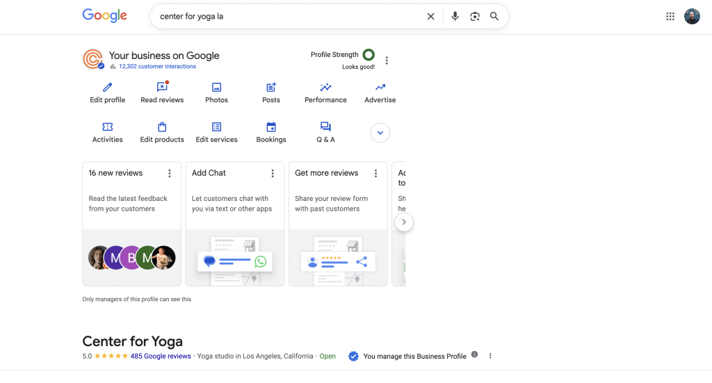Open the Google account profile picture
Viewport: 712px width, 383px height.
(x=692, y=17)
